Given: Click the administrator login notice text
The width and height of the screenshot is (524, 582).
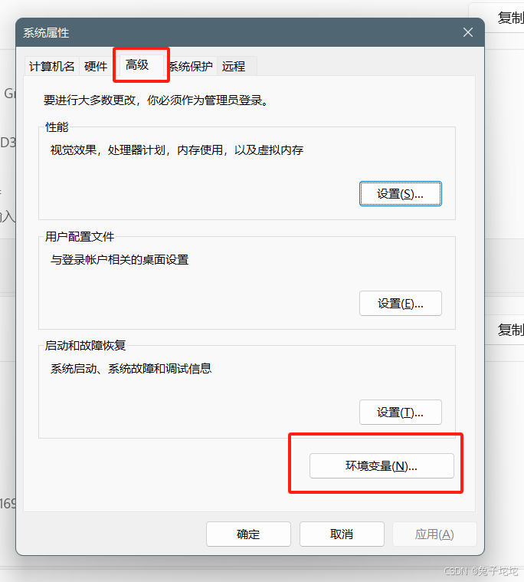Looking at the screenshot, I should 156,100.
